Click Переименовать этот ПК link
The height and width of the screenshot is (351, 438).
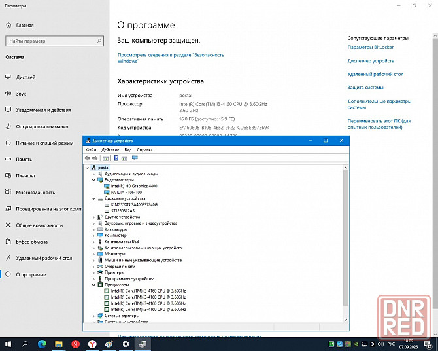[x=379, y=124]
